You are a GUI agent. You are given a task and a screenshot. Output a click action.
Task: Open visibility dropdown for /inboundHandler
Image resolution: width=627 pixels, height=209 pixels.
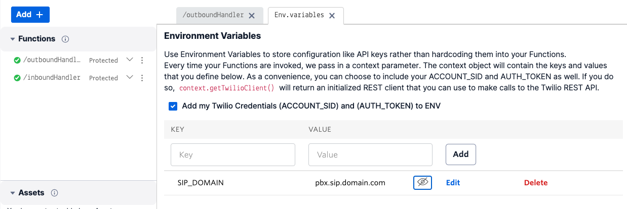tap(130, 77)
